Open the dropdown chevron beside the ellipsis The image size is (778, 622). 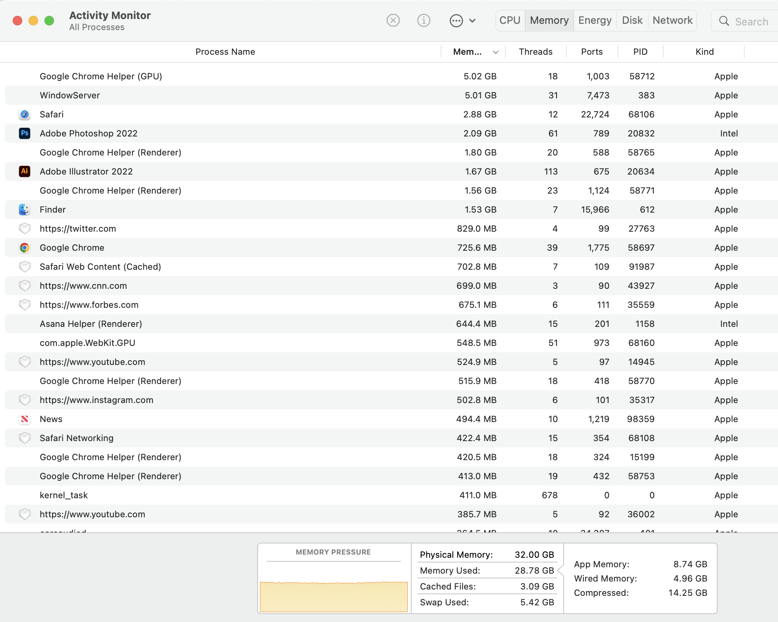click(472, 21)
